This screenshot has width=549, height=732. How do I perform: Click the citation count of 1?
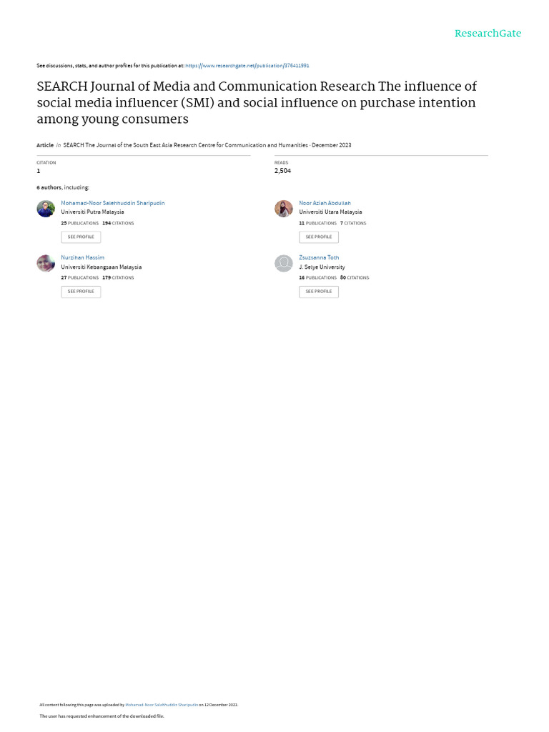[x=39, y=171]
